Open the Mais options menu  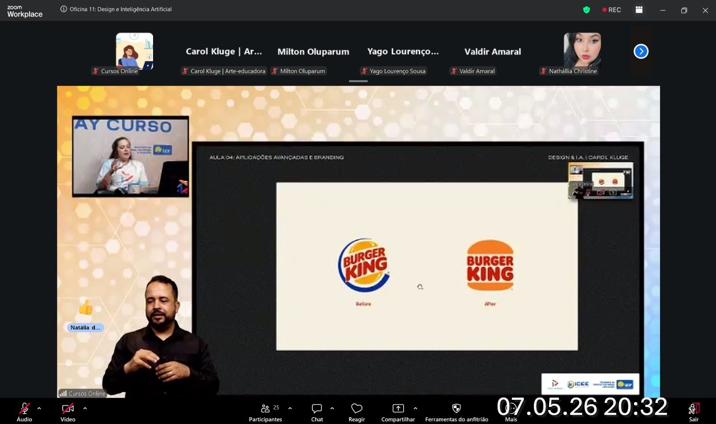pos(511,412)
